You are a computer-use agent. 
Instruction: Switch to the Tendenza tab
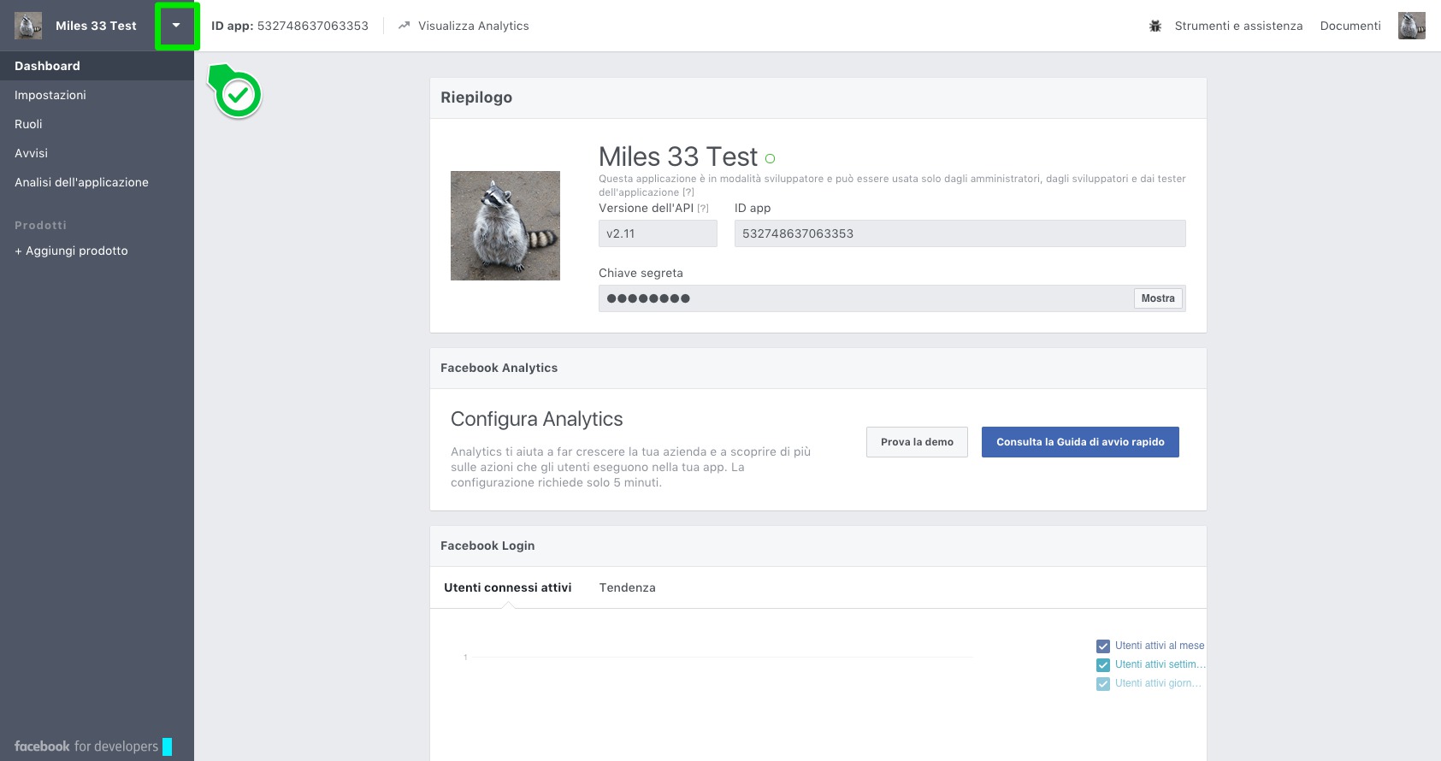627,587
